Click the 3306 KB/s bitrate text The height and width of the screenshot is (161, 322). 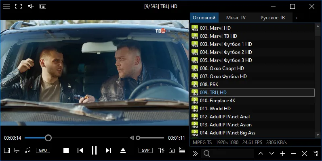pos(276,142)
